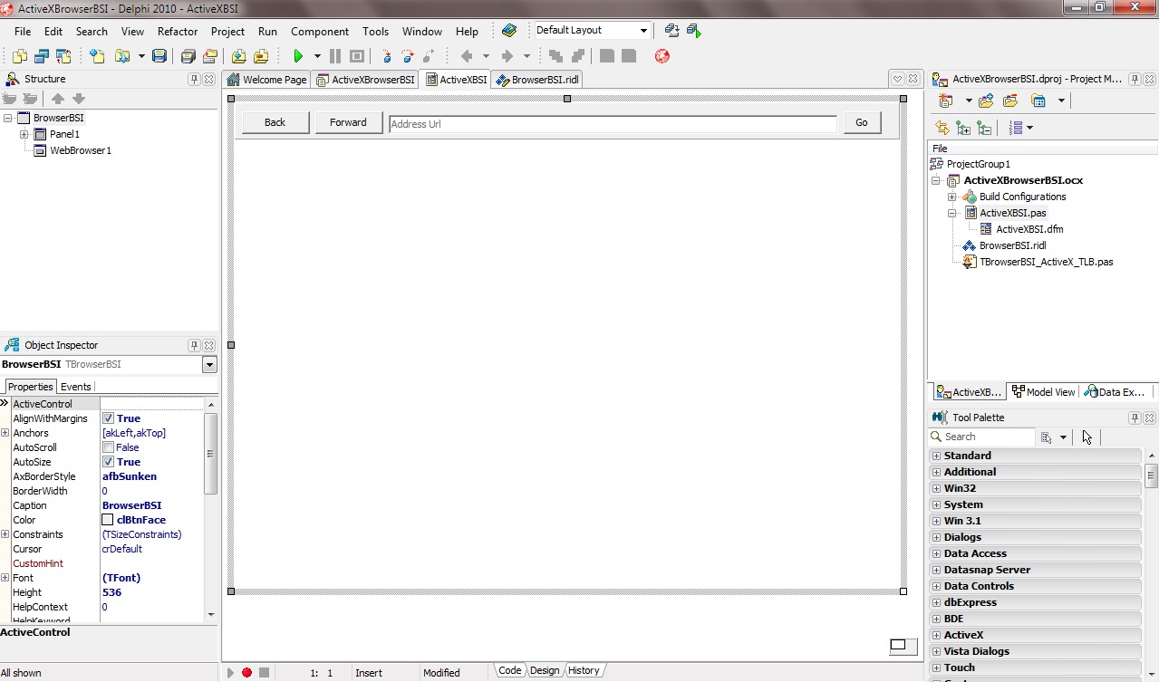Expand the Font property
This screenshot has width=1159, height=682.
[5, 578]
